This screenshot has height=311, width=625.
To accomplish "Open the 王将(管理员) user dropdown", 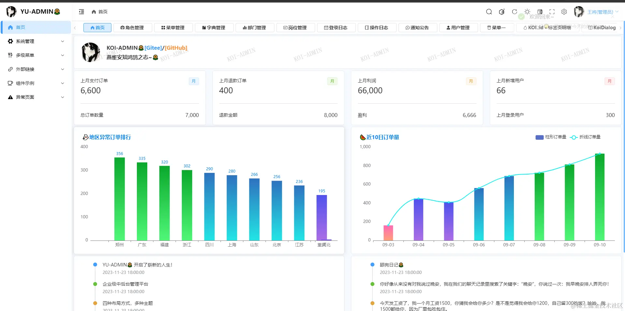I will (603, 12).
